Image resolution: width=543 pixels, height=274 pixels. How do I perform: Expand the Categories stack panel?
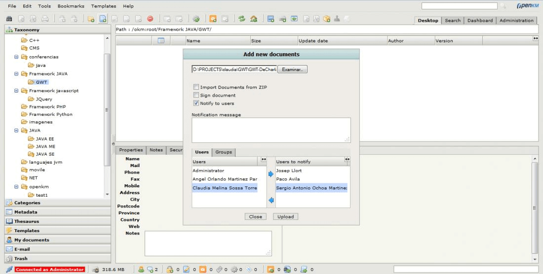pyautogui.click(x=58, y=203)
